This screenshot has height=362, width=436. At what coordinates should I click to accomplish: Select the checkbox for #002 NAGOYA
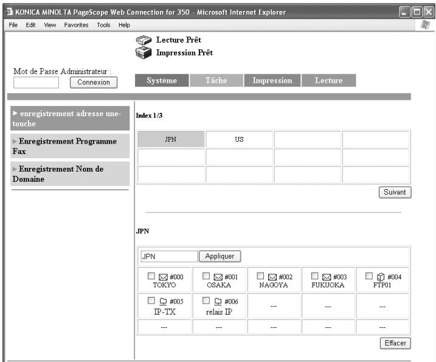click(260, 276)
